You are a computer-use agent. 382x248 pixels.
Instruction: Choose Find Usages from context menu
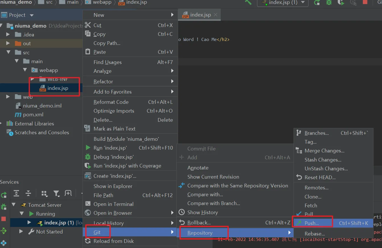click(130, 62)
